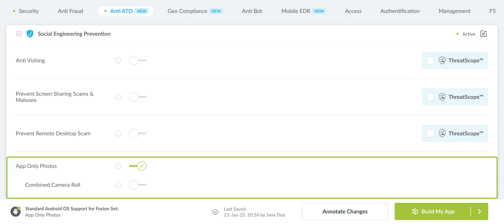Turn on Combined Camera Roll toggle

click(137, 185)
